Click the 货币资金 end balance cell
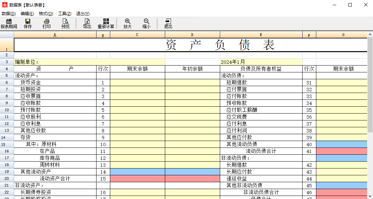 (137, 82)
